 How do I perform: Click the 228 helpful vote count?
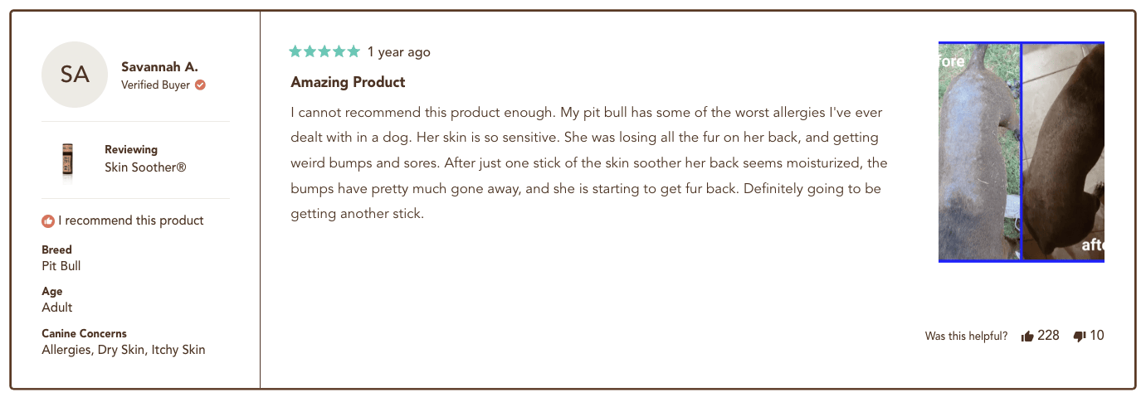pos(1048,336)
